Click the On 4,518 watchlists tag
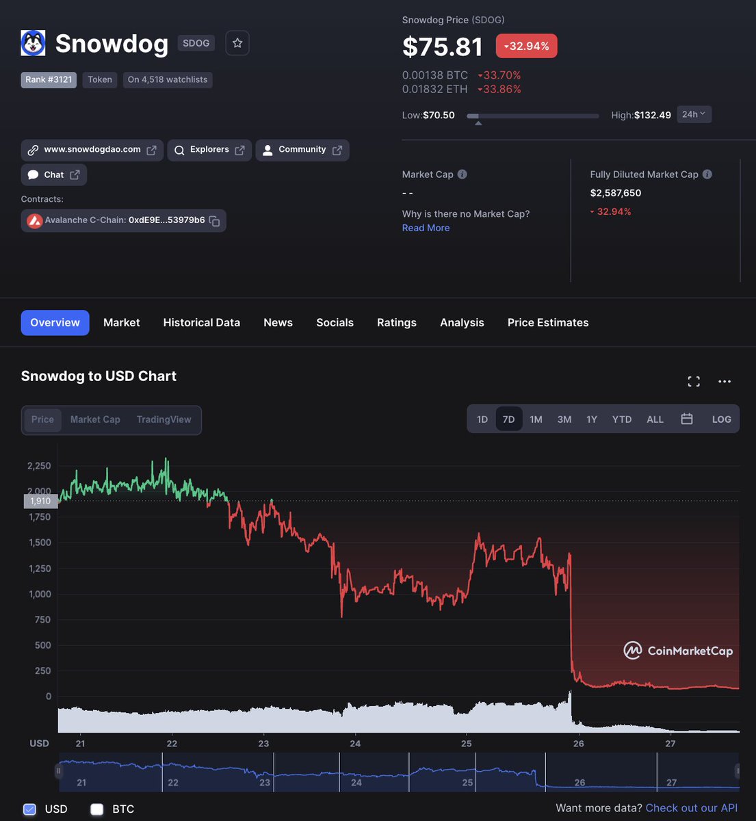Screen dimensions: 756x821 click(x=168, y=80)
